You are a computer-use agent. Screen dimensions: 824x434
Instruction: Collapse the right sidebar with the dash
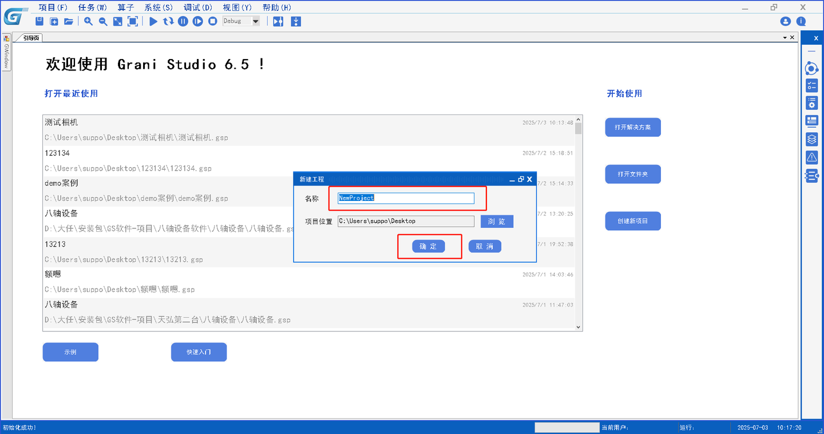tap(812, 52)
